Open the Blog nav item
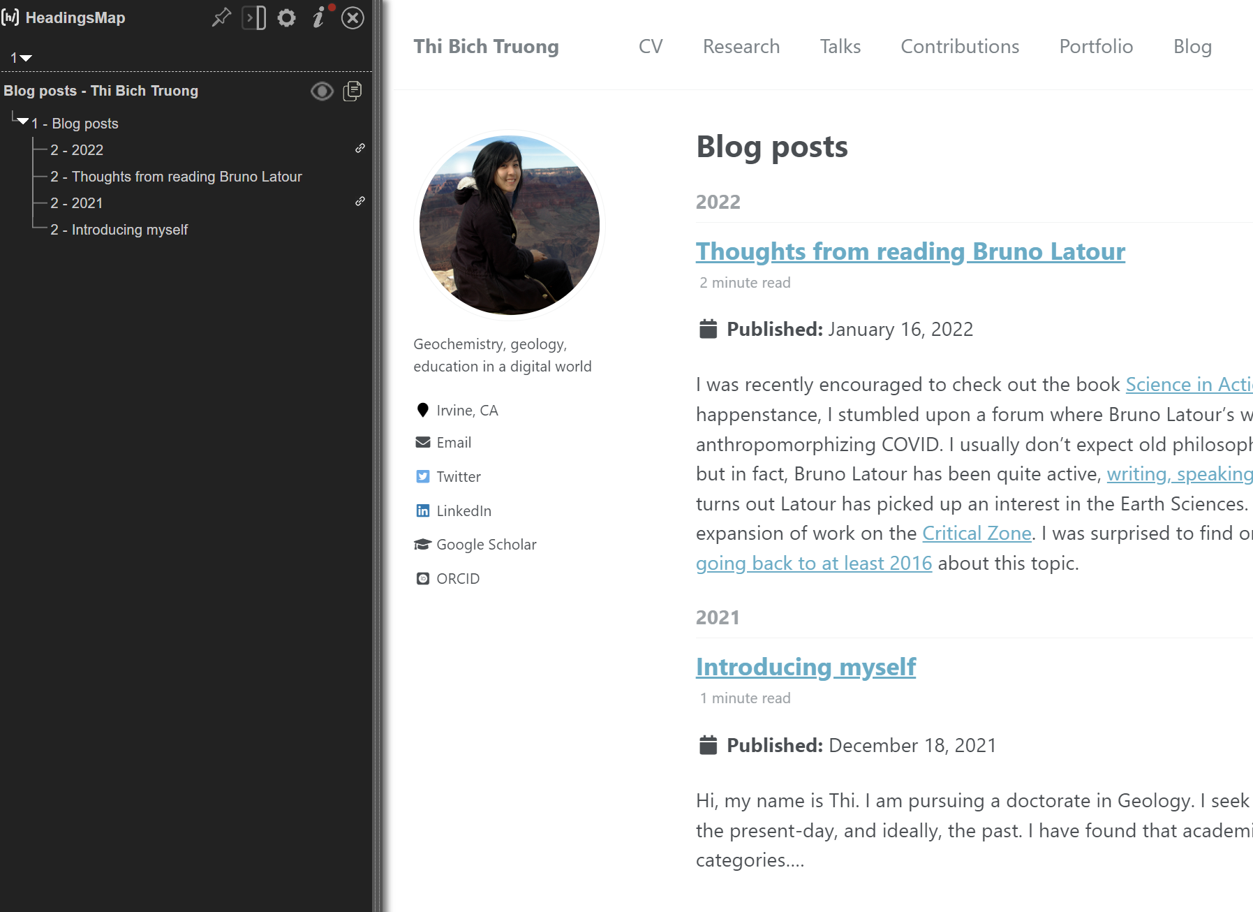This screenshot has height=912, width=1253. tap(1192, 46)
